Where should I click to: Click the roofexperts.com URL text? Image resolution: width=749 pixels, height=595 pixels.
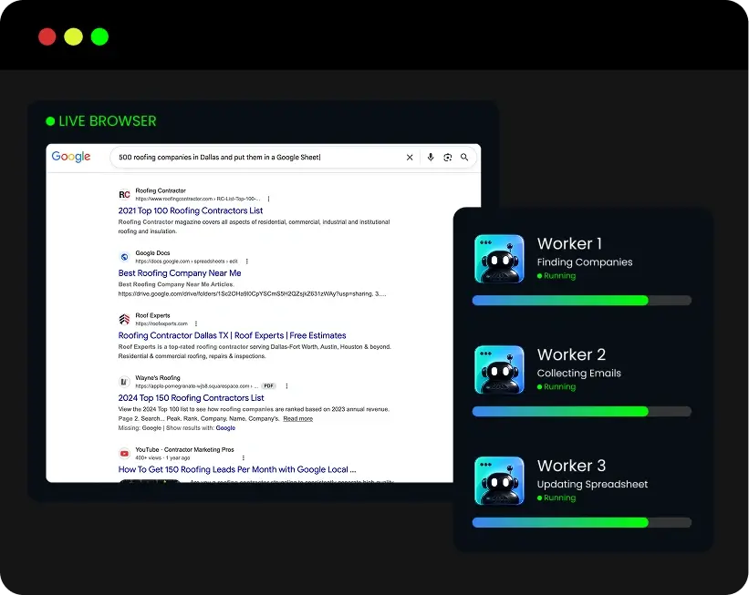pos(161,323)
